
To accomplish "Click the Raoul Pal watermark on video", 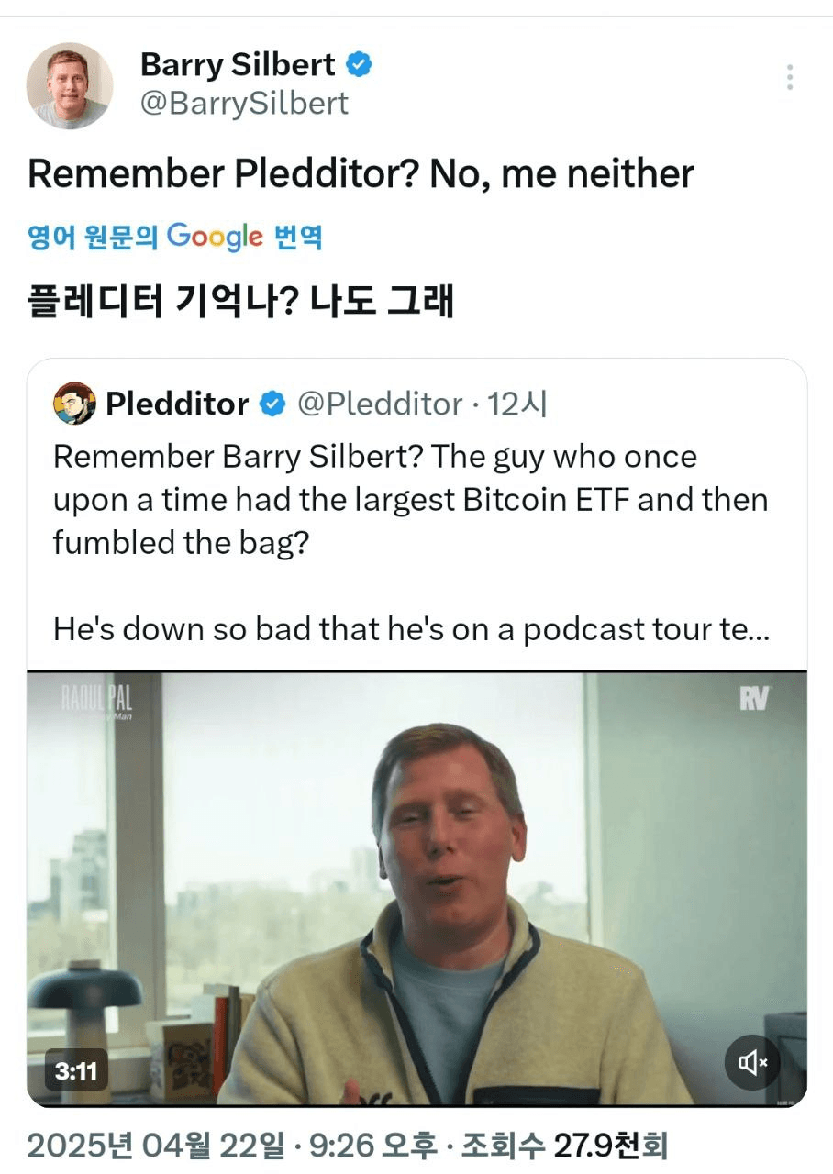I will pos(97,700).
